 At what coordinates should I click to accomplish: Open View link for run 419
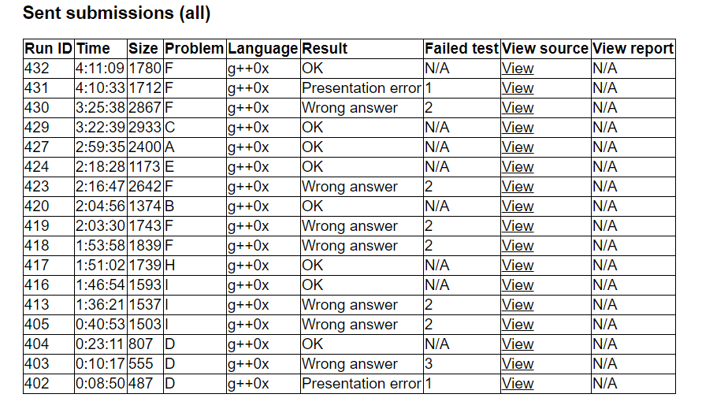(x=518, y=226)
